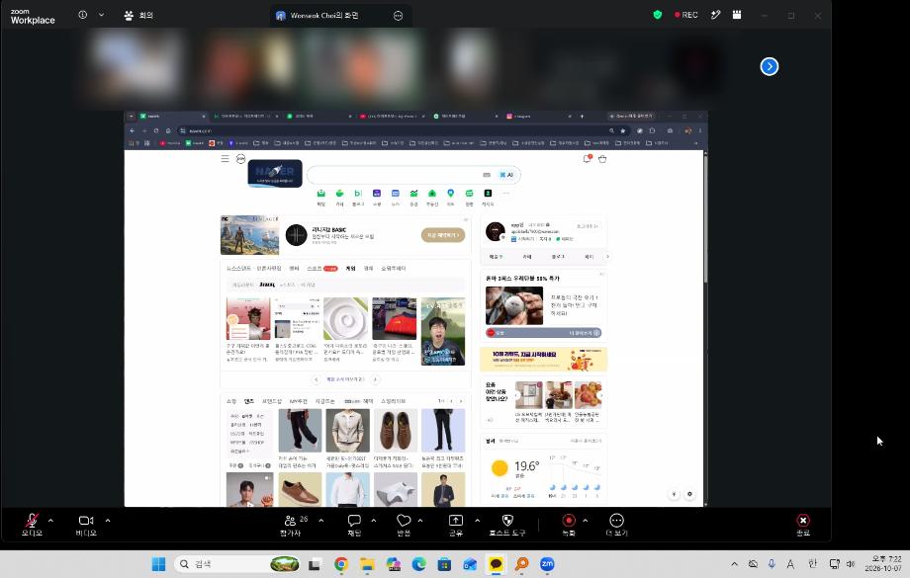This screenshot has width=910, height=578.
Task: Open the clock showing 오후 7:22
Action: tap(886, 563)
